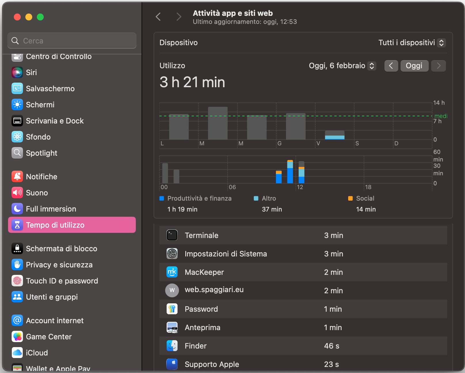Click the Notifiche bell icon
This screenshot has width=465, height=373.
pos(17,176)
